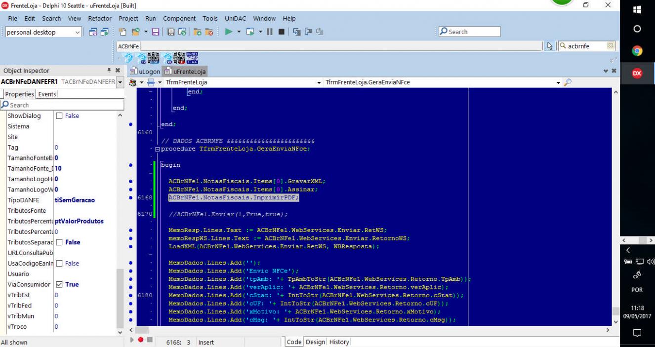The image size is (655, 347).
Task: Click the Cortana circle icon
Action: [x=637, y=29]
